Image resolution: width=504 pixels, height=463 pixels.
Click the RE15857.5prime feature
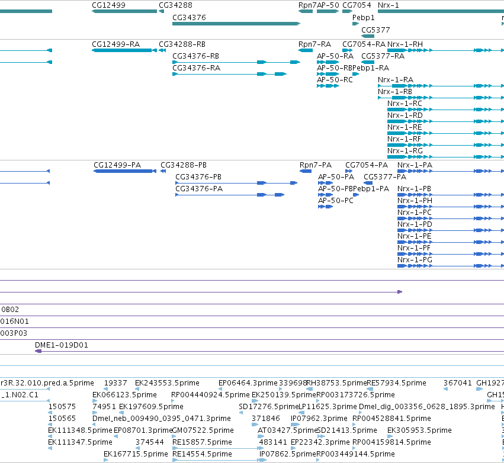point(202,442)
